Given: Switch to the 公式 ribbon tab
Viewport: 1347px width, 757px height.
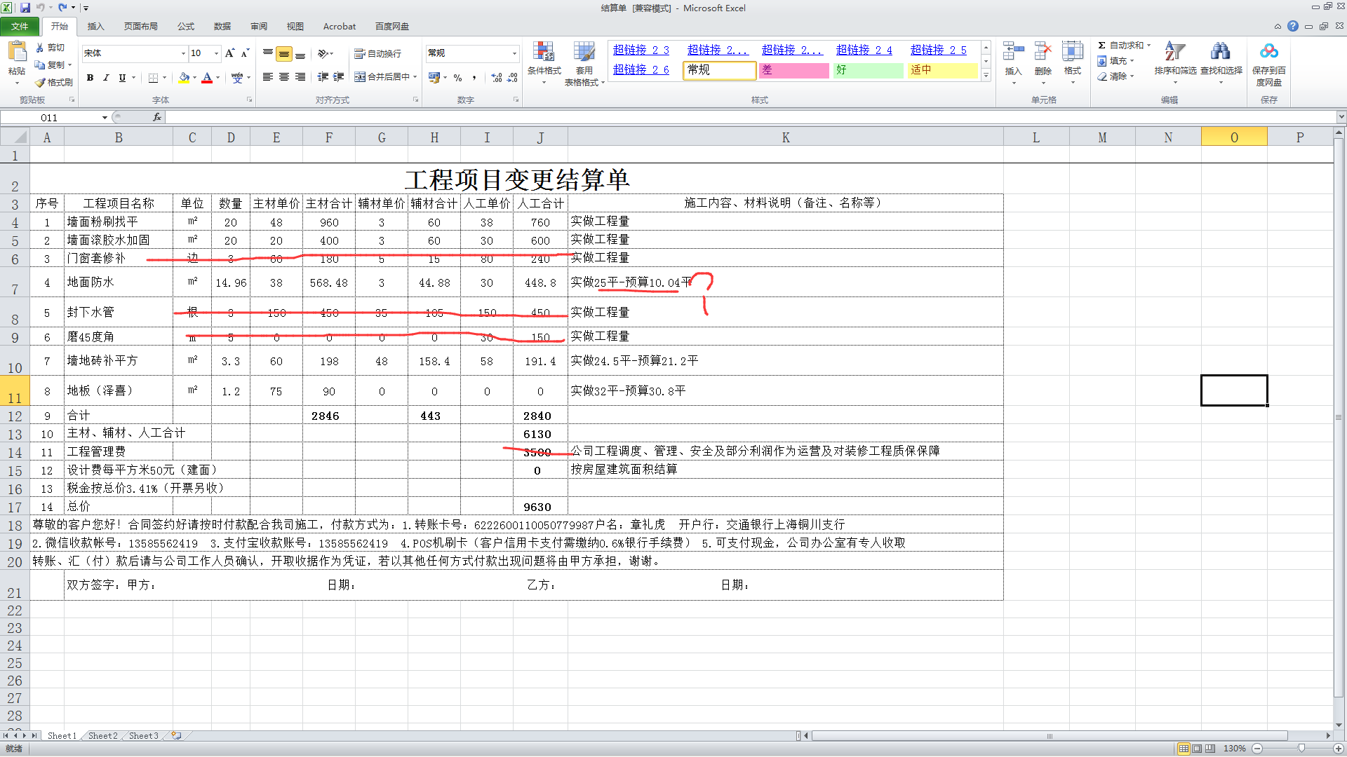Looking at the screenshot, I should pos(186,27).
